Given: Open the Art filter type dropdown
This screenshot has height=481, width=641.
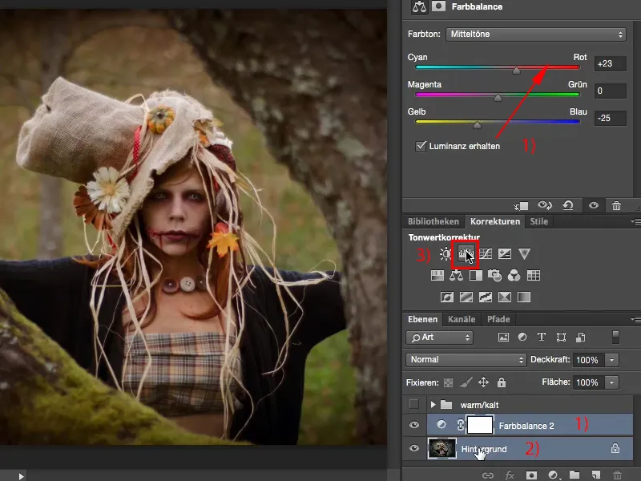Looking at the screenshot, I should (x=439, y=338).
